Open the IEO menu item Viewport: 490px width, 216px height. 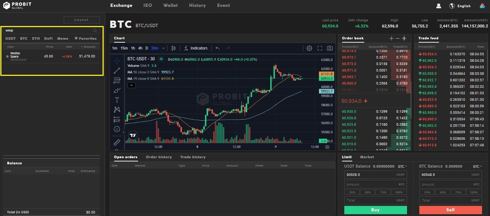pos(148,5)
